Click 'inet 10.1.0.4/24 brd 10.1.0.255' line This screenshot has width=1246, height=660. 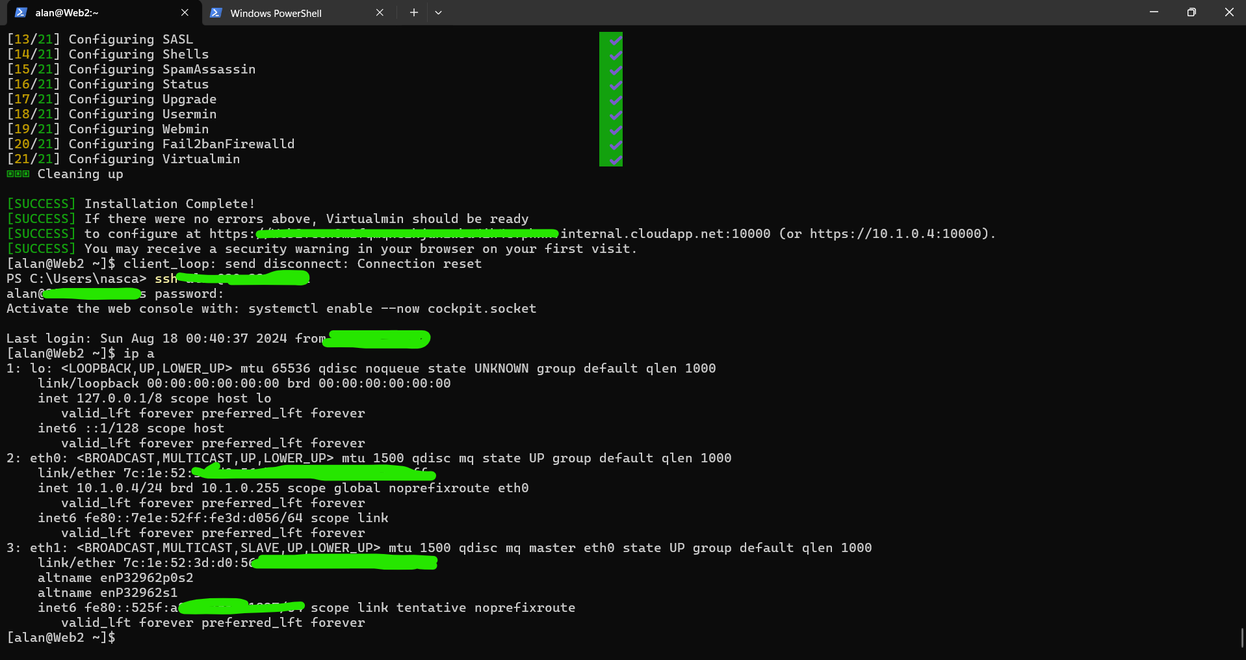coord(283,488)
